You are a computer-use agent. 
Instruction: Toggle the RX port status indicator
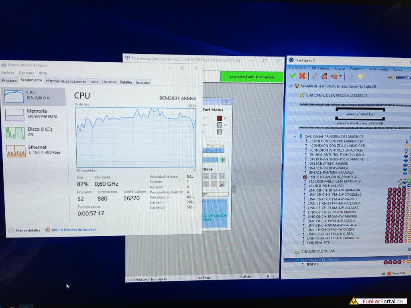(219, 118)
